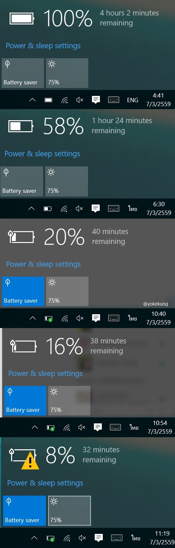Expand hidden tray icons chevron near 11:19

34,538
